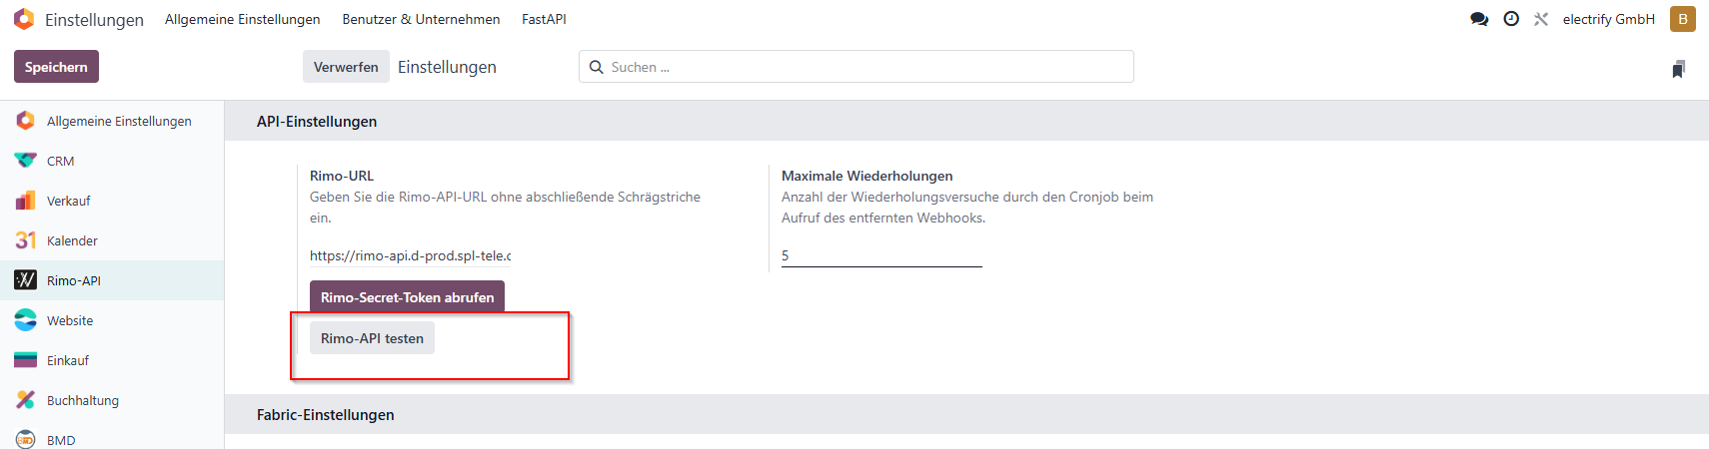Select CRM label in settings sidebar
Viewport: 1709px width, 449px height.
[x=61, y=161]
